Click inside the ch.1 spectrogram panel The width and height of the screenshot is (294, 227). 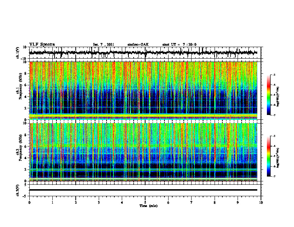[143, 91]
